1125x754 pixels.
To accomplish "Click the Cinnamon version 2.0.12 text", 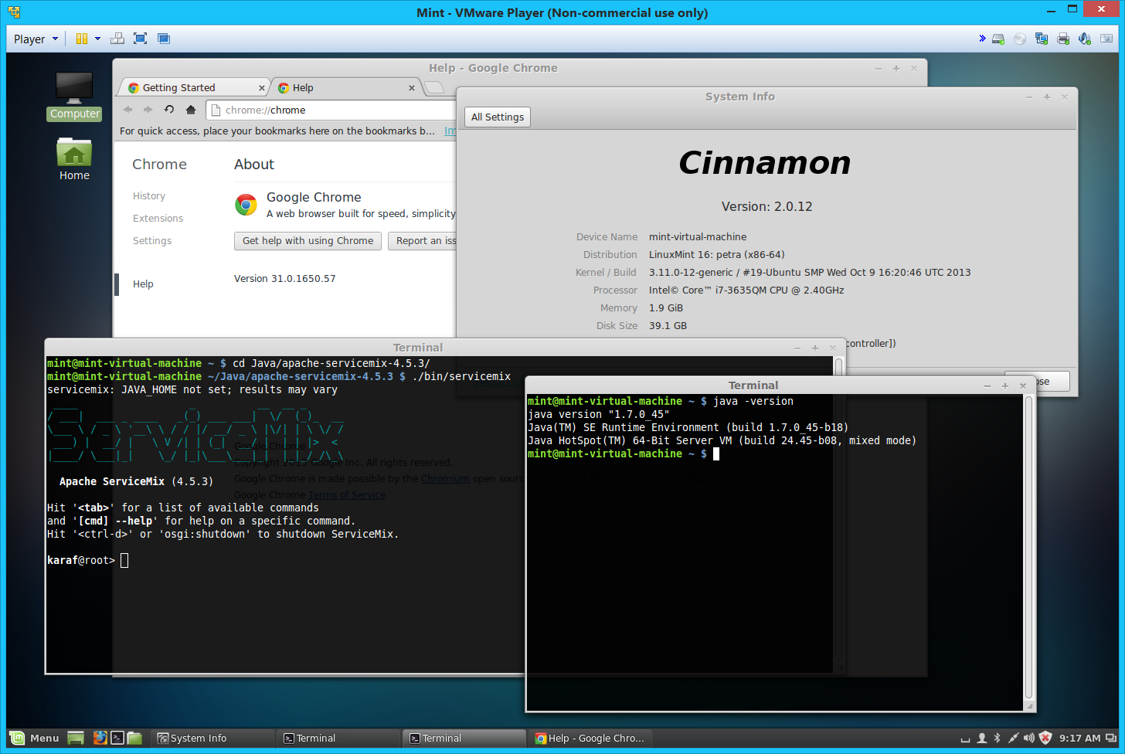I will click(766, 206).
